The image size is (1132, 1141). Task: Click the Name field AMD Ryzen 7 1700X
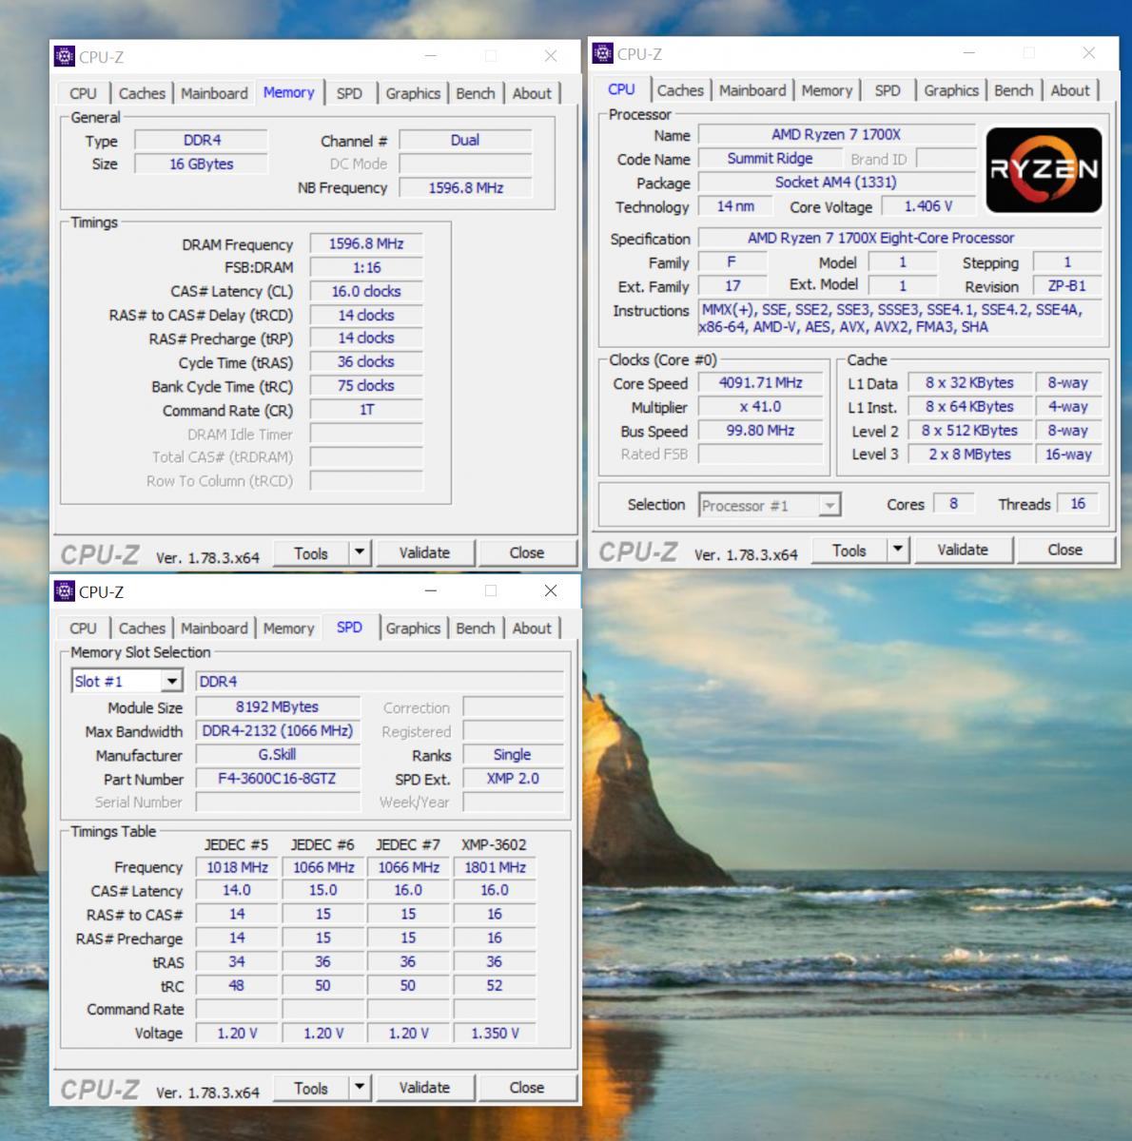pos(837,135)
